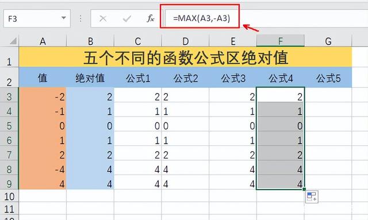Select column B header
Viewport: 368px width, 220px height.
pos(90,41)
